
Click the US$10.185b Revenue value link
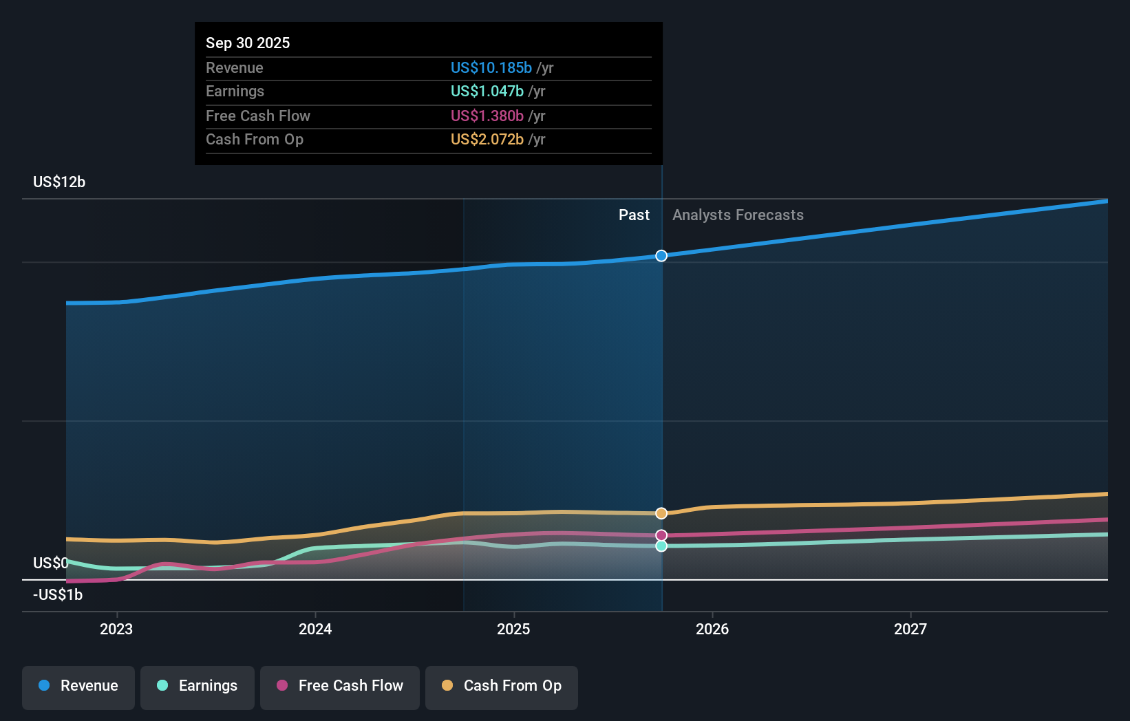pos(491,67)
